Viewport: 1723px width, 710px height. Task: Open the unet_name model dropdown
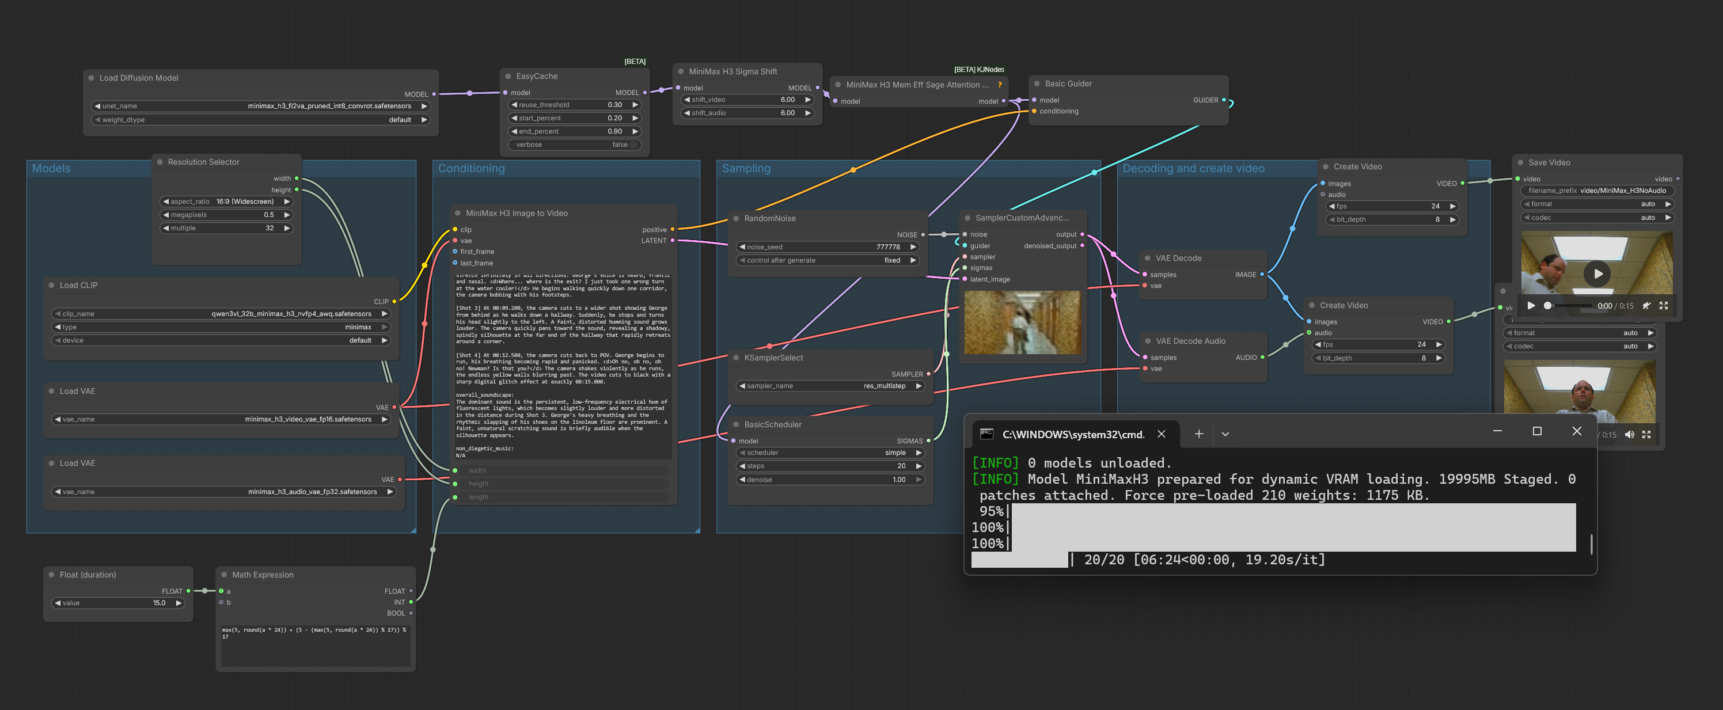point(261,107)
